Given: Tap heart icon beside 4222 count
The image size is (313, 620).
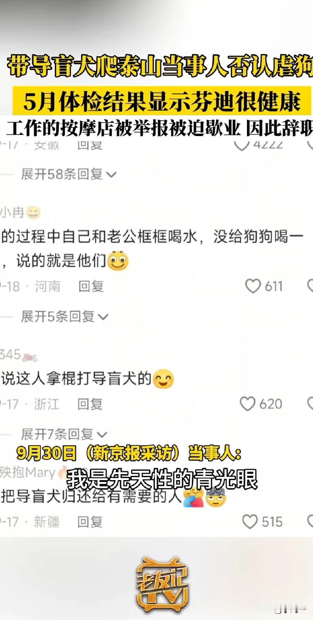Looking at the screenshot, I should [x=242, y=145].
